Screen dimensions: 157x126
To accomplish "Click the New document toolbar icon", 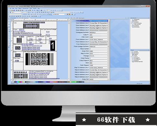I will click(x=10, y=10).
